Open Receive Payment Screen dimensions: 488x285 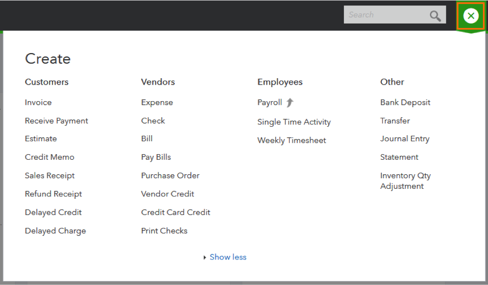57,121
